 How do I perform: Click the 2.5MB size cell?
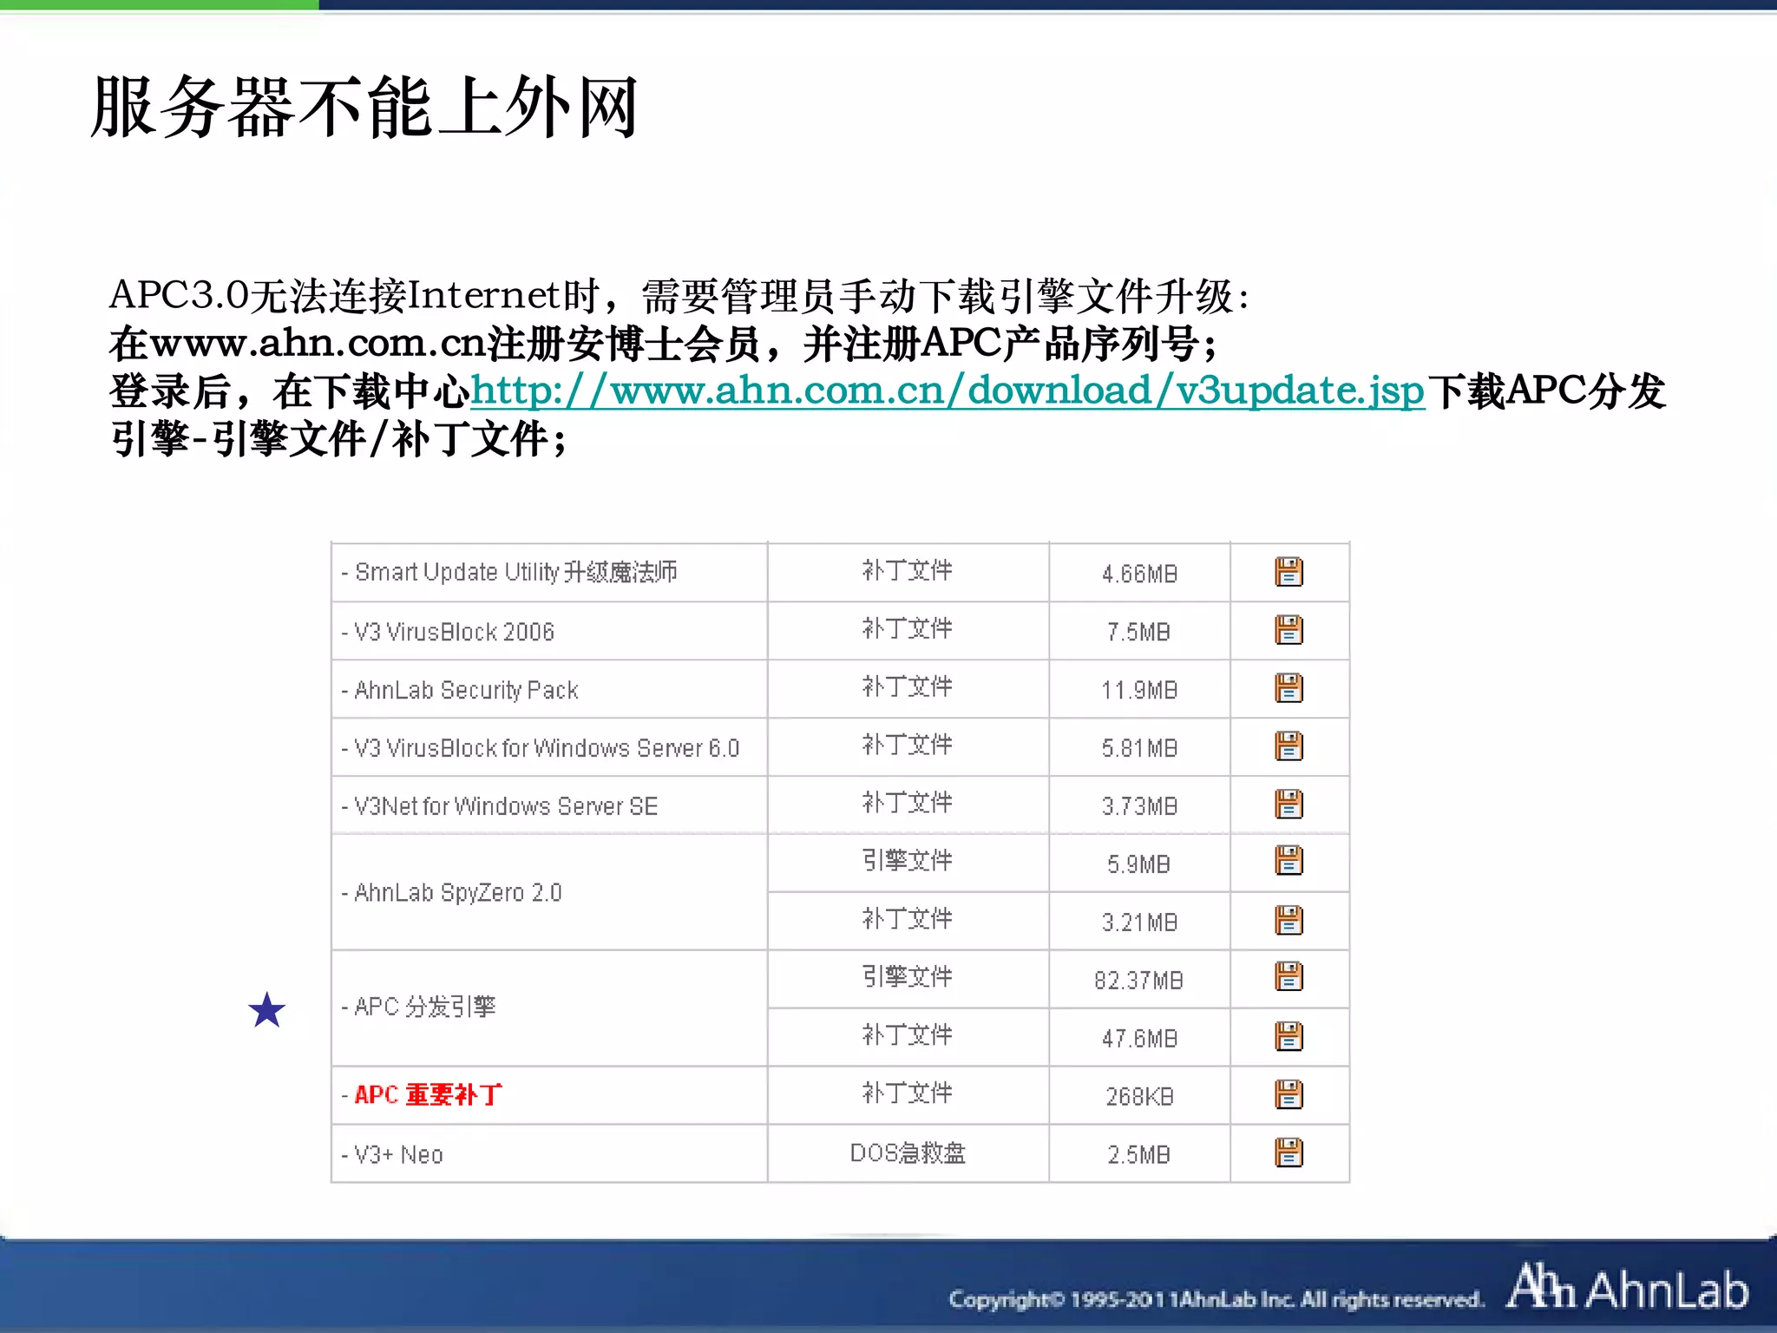point(1138,1155)
